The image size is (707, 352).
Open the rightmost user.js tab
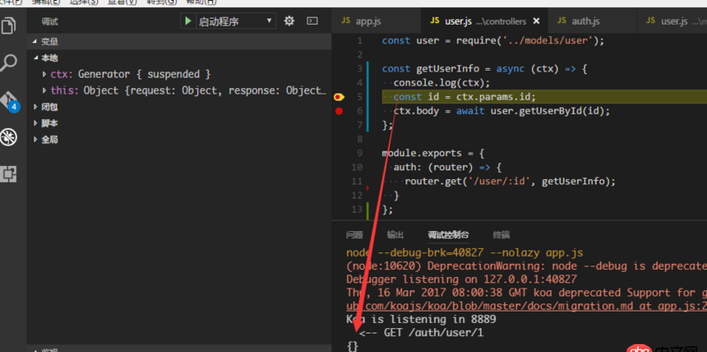(x=672, y=20)
